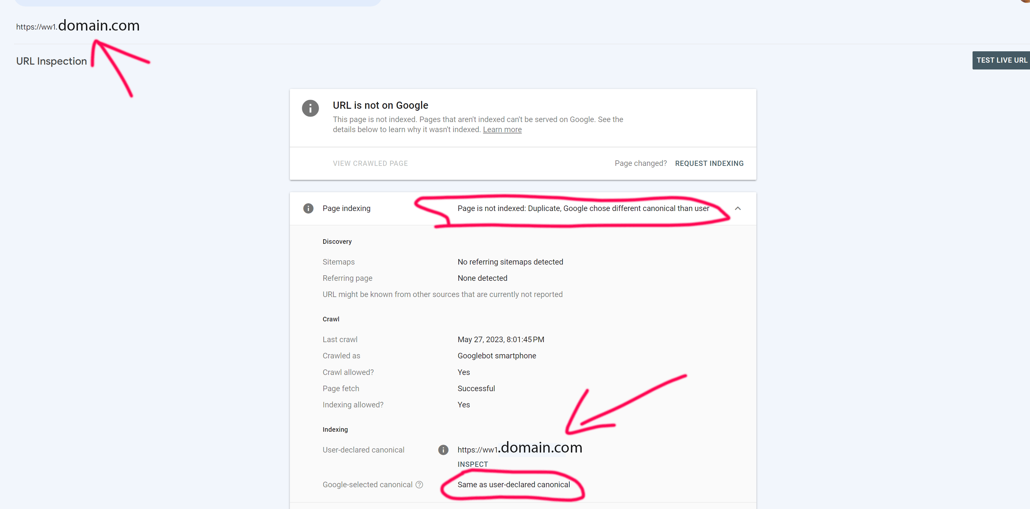The width and height of the screenshot is (1030, 509).
Task: Click the Googlebot smartphone value
Action: pos(497,356)
